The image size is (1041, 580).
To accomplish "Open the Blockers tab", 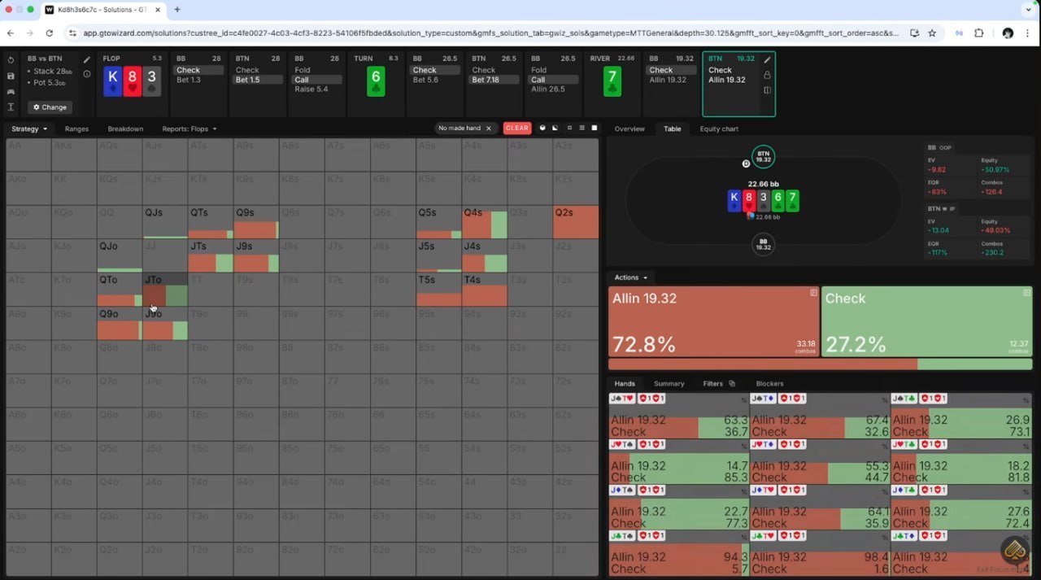I will click(769, 383).
